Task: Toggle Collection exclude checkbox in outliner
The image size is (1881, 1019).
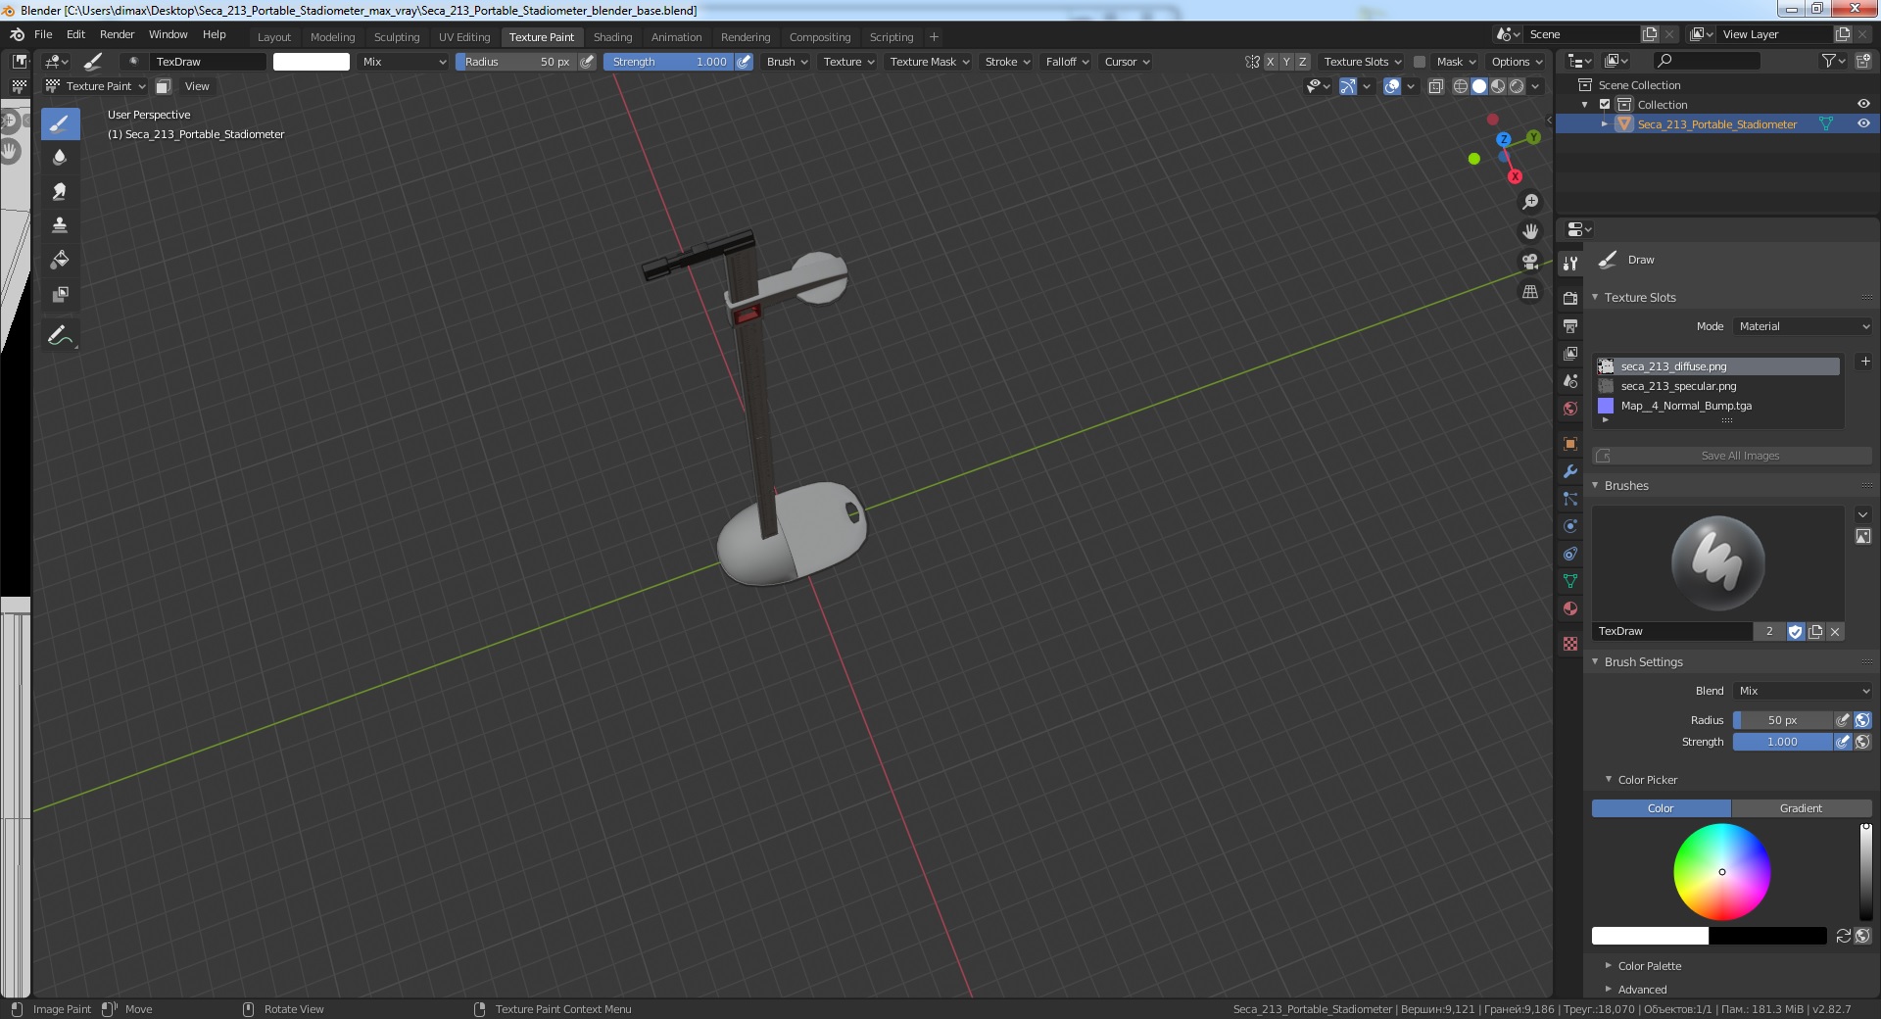Action: tap(1605, 105)
